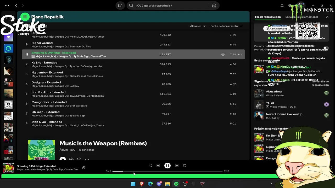335x188 pixels.
Task: Open Brenda Fassie artist link
Action: click(78, 106)
